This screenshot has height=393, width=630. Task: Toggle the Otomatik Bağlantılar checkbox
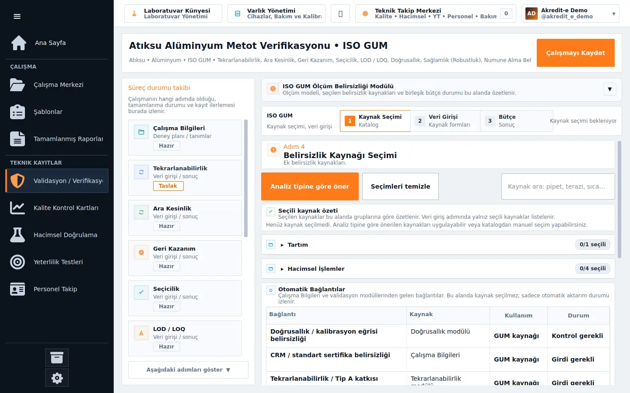point(271,290)
